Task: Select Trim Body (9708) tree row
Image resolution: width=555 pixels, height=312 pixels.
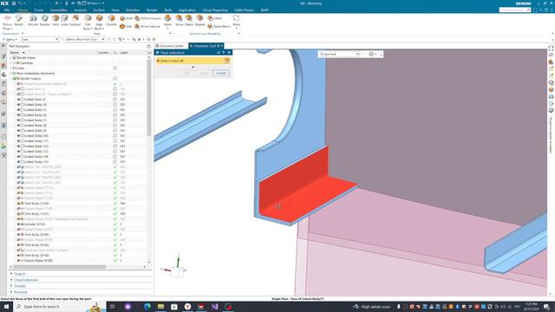Action: [x=36, y=256]
